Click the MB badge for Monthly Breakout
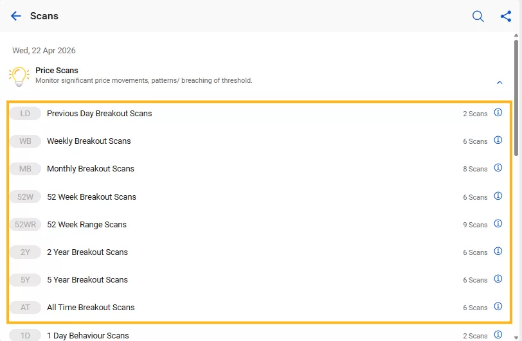This screenshot has height=341, width=522. [x=25, y=169]
